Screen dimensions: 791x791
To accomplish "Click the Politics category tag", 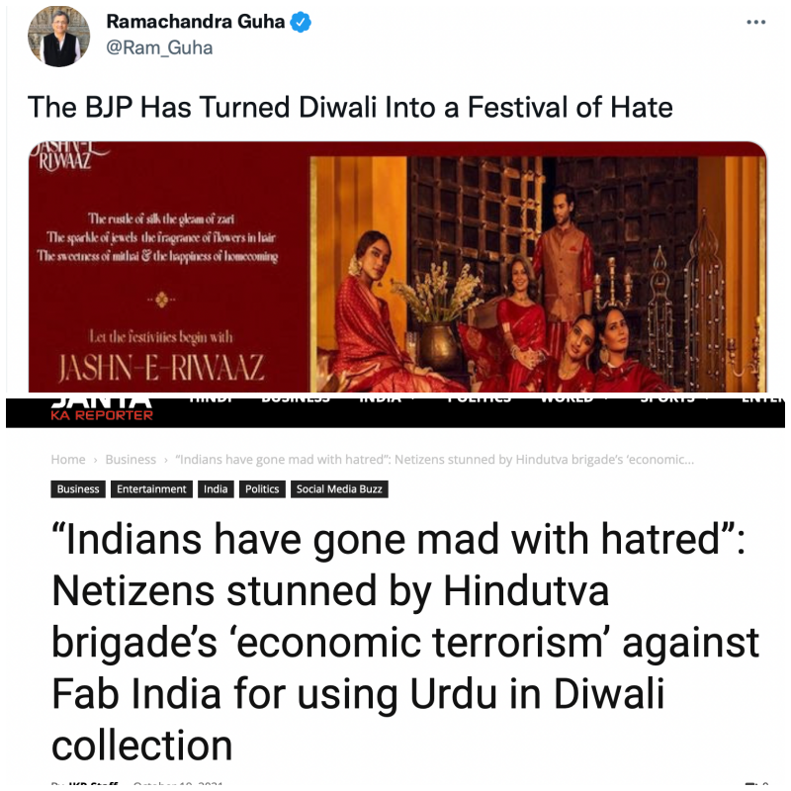I will [262, 488].
